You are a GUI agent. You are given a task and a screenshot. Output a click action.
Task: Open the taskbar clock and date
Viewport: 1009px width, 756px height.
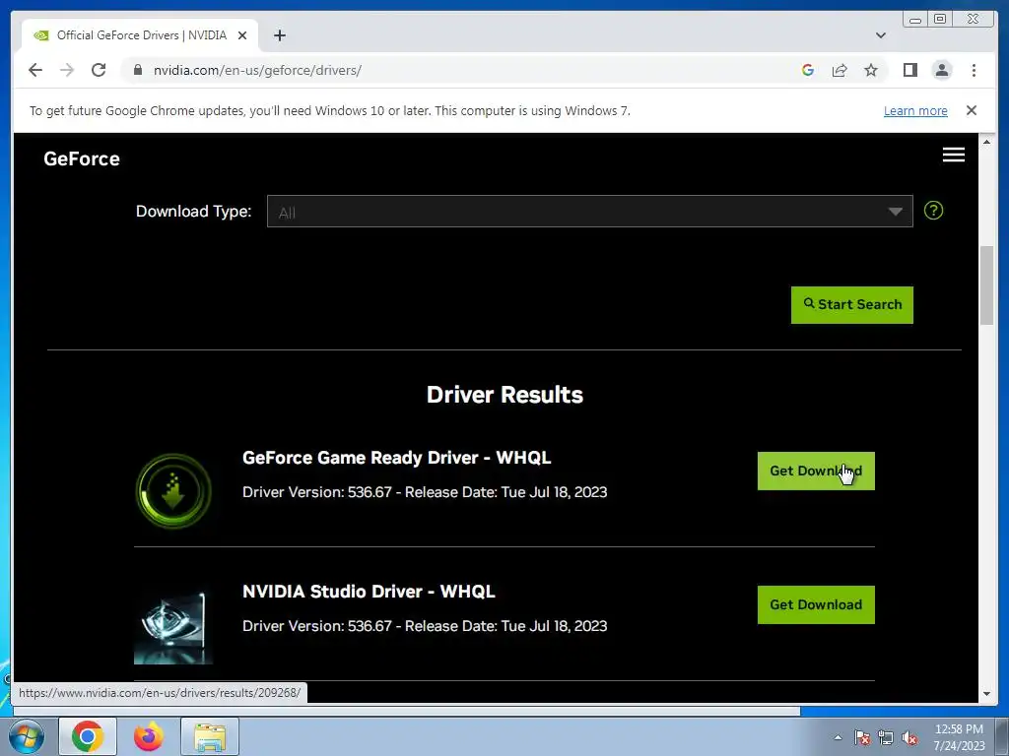[x=959, y=737]
